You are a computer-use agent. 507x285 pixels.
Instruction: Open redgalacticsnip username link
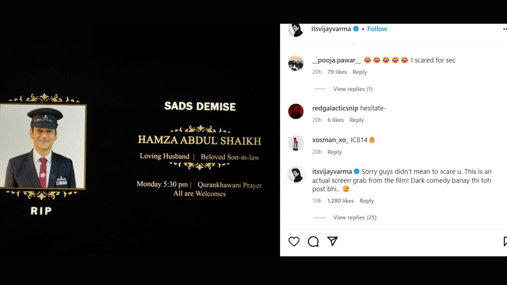[335, 108]
